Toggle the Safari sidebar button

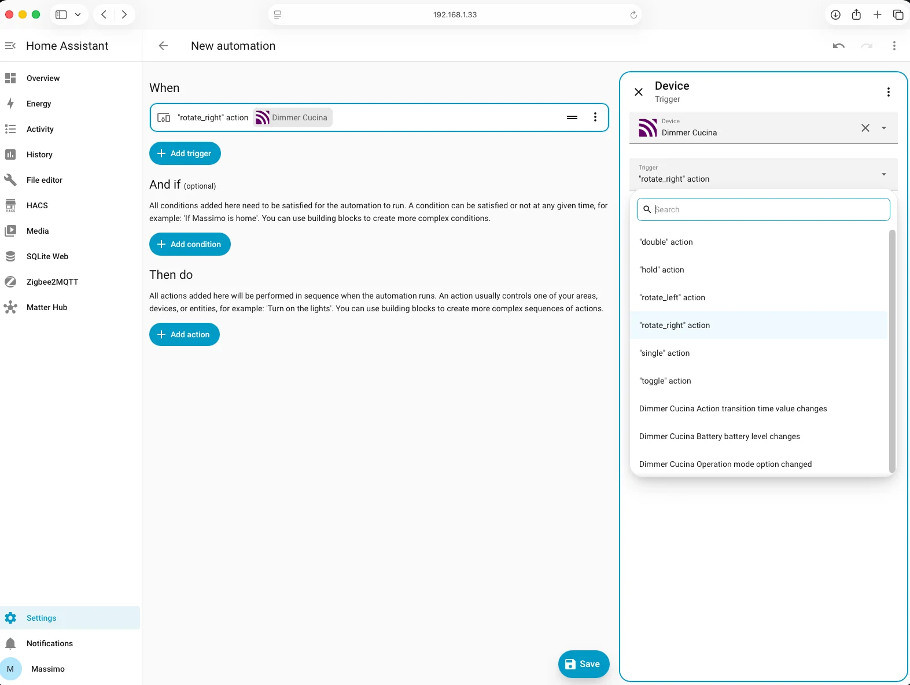pos(61,14)
